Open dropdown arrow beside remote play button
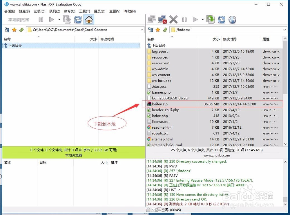 [x=203, y=19]
